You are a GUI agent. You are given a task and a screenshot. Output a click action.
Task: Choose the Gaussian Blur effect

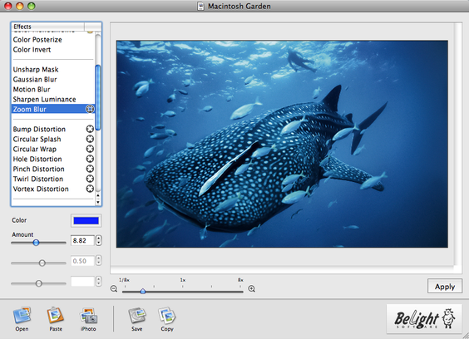pyautogui.click(x=35, y=79)
